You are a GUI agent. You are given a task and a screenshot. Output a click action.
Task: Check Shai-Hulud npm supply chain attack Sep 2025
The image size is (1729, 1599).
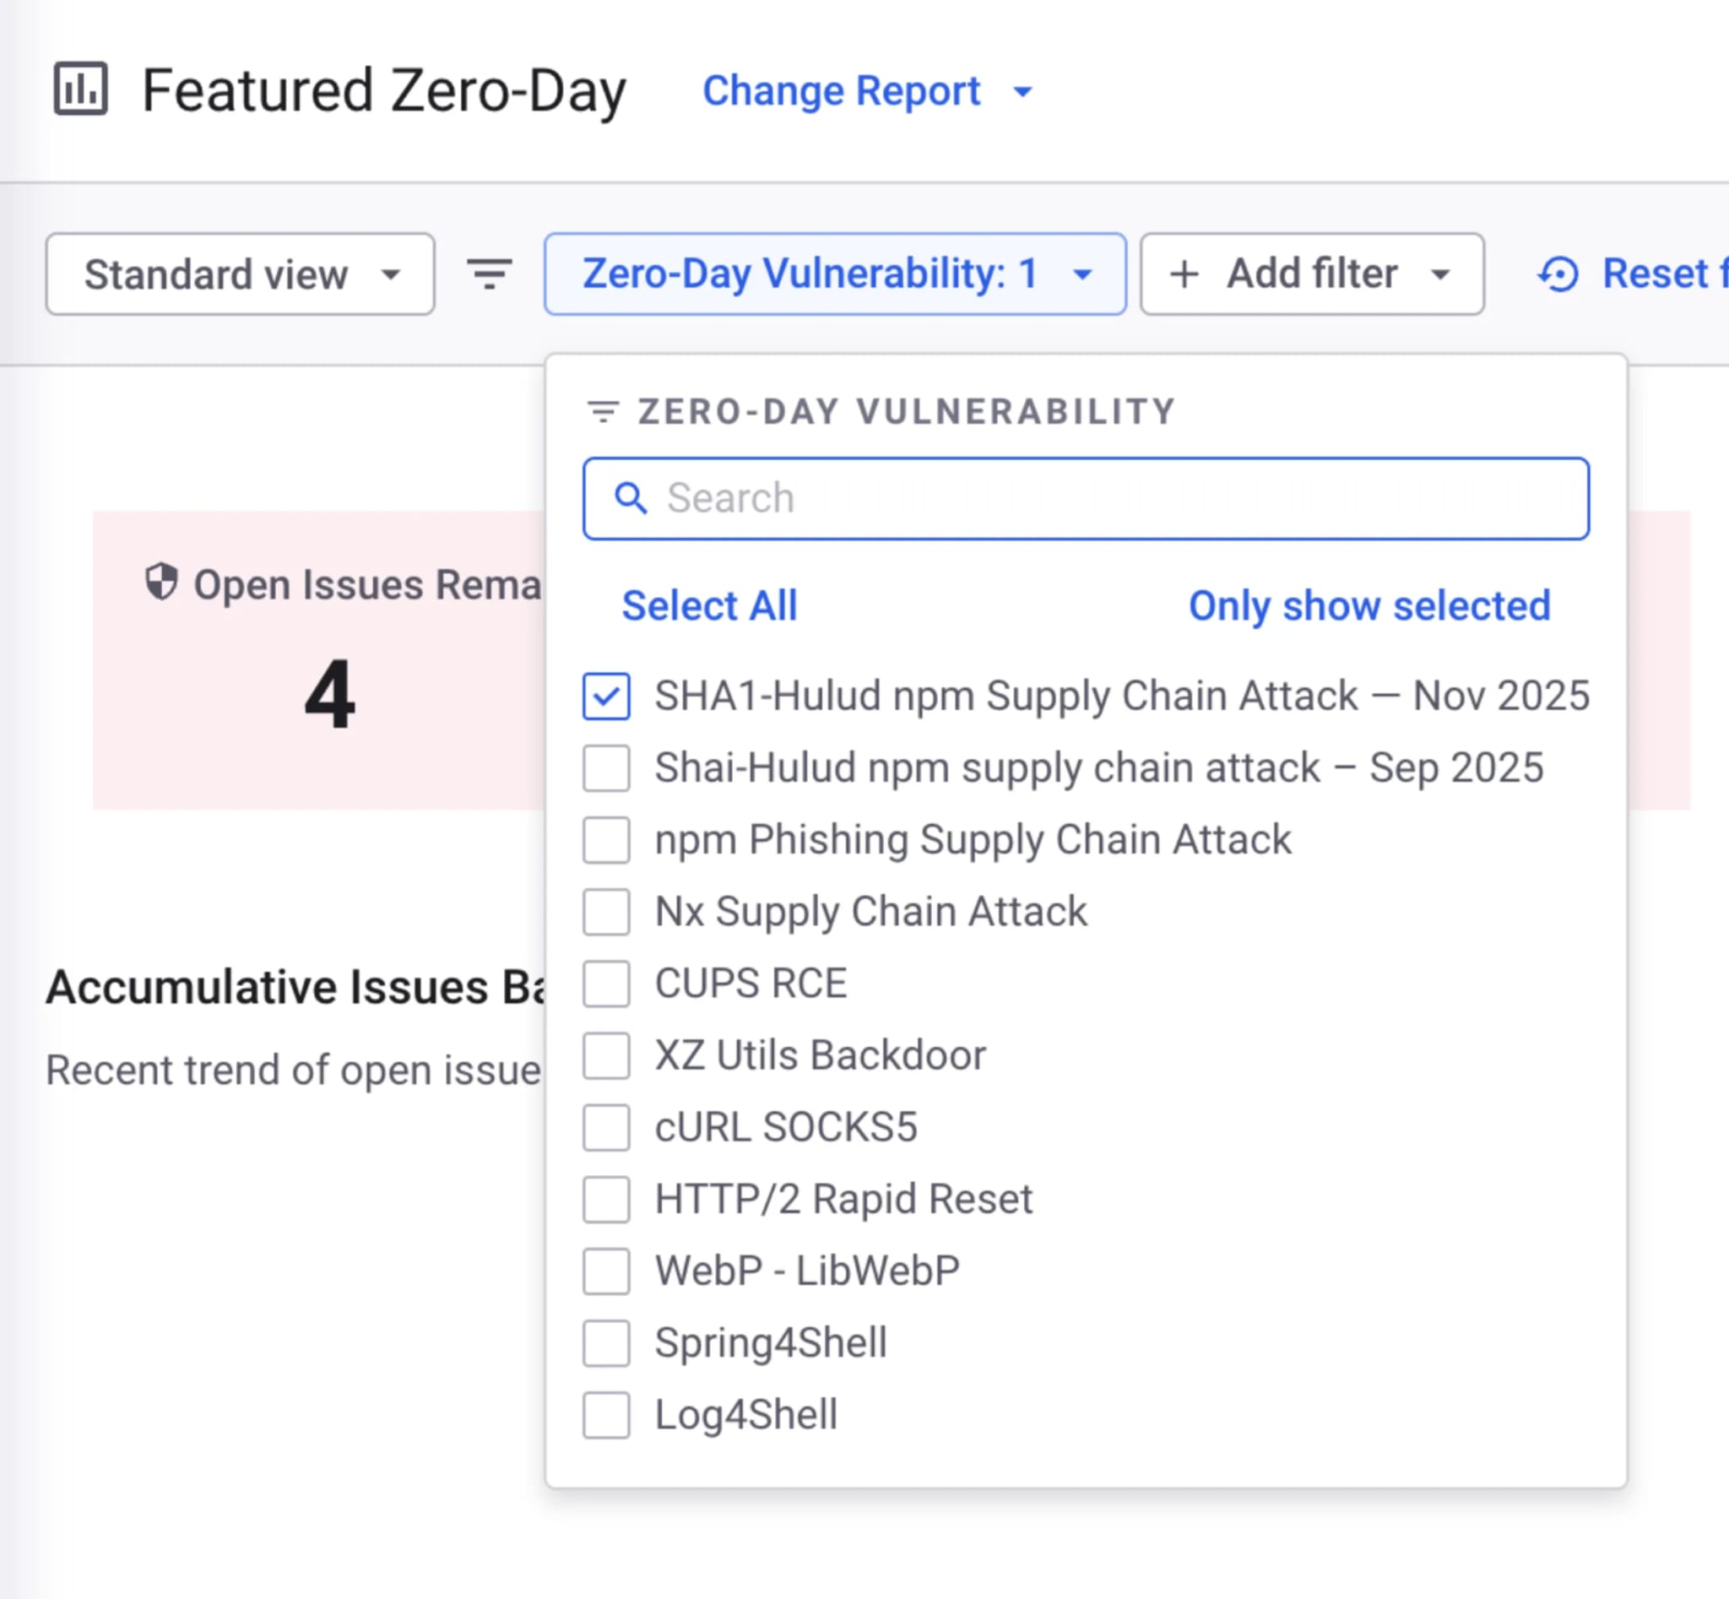(607, 768)
